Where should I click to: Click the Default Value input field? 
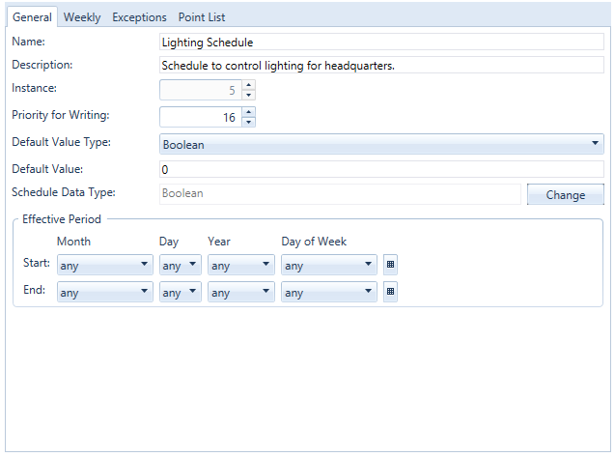[381, 169]
